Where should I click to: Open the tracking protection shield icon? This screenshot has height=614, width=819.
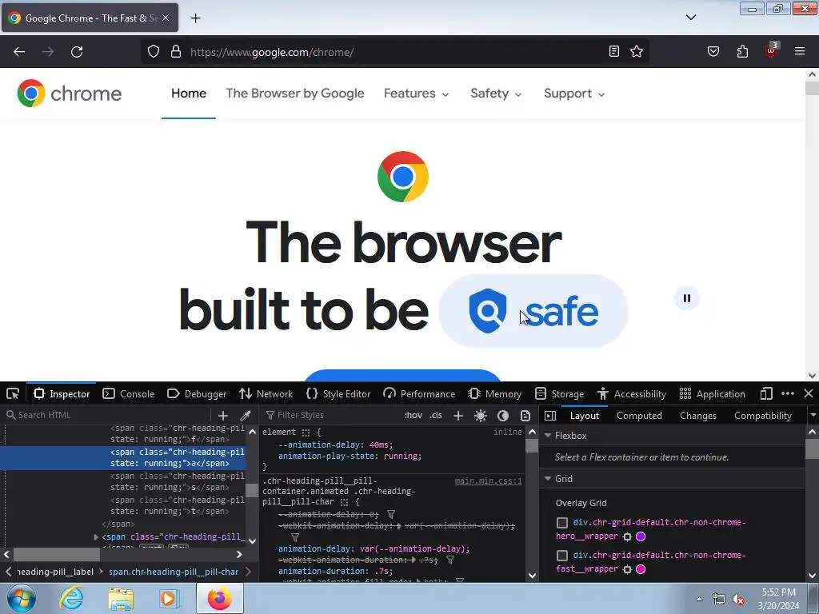(x=153, y=51)
